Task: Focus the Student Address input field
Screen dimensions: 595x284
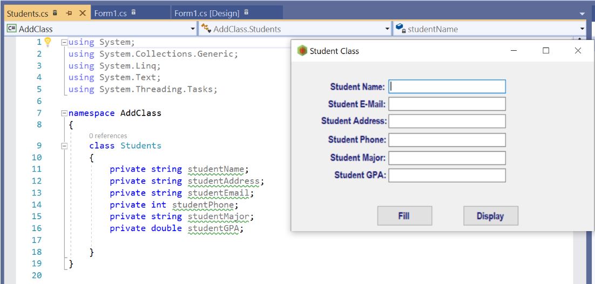Action: pyautogui.click(x=447, y=121)
